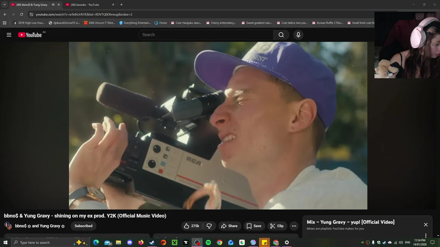Click the Mix – Yung Gravy playlist title

351,222
